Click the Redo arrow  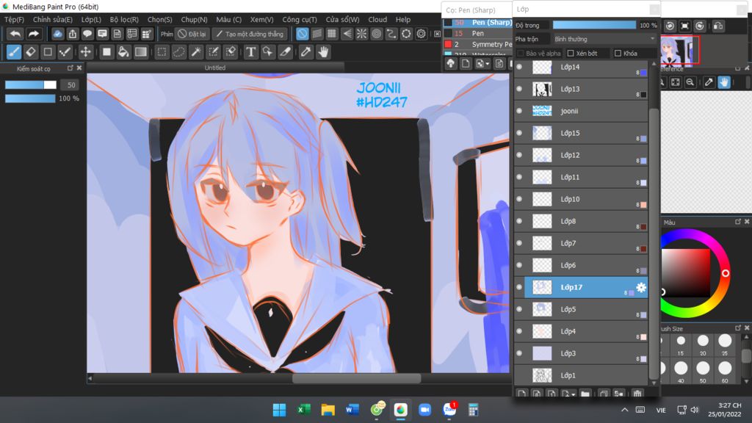33,34
